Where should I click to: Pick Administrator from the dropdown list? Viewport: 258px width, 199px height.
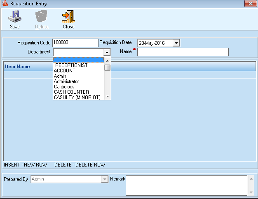coord(66,81)
